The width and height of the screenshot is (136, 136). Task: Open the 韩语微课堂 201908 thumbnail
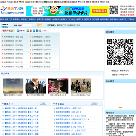[13, 86]
